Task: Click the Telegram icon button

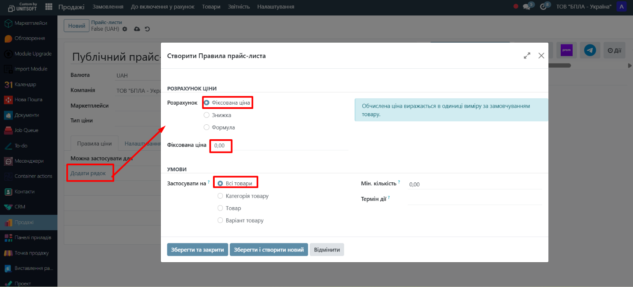Action: click(x=590, y=50)
